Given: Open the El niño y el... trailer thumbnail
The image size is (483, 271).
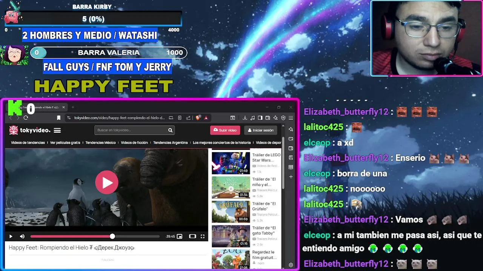Looking at the screenshot, I should click(x=231, y=187).
